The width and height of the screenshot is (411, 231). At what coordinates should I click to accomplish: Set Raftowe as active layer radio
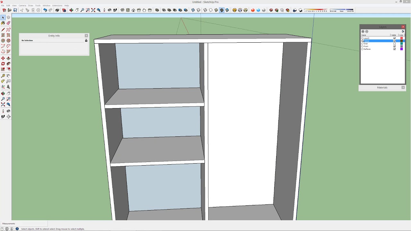pyautogui.click(x=363, y=49)
